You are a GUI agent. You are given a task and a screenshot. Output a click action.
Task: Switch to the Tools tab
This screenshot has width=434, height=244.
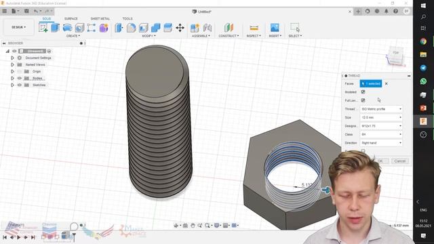click(x=127, y=18)
